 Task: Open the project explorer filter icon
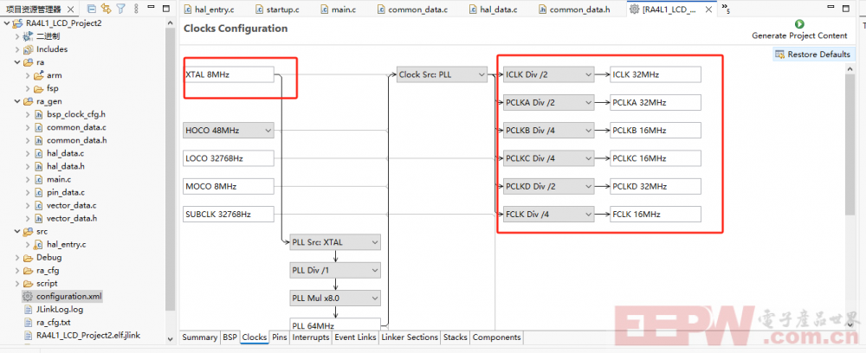click(x=120, y=10)
